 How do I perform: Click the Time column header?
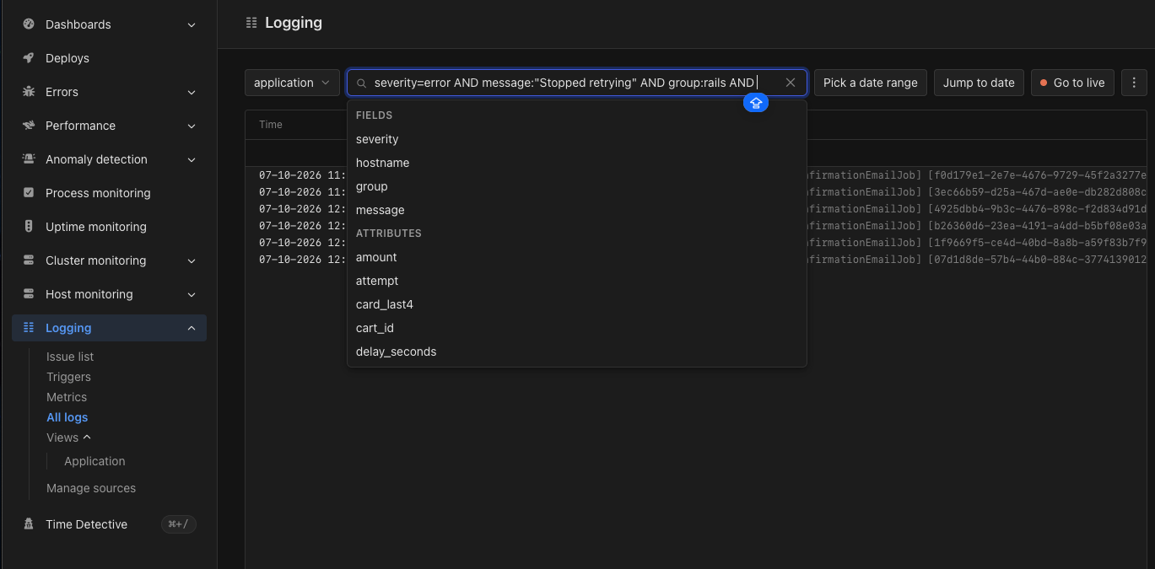(271, 125)
